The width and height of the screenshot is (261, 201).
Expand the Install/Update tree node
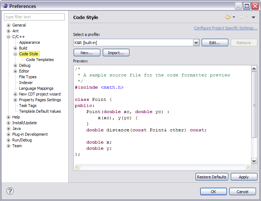pyautogui.click(x=8, y=123)
